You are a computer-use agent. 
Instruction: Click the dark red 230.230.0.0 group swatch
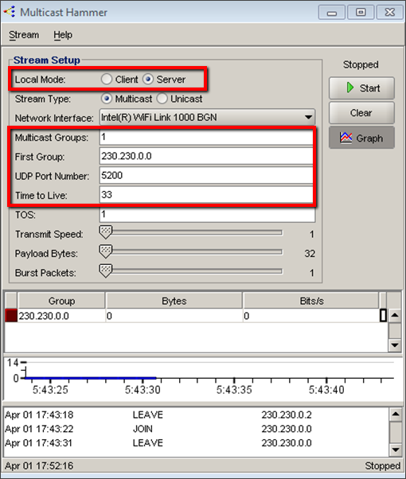pos(11,316)
